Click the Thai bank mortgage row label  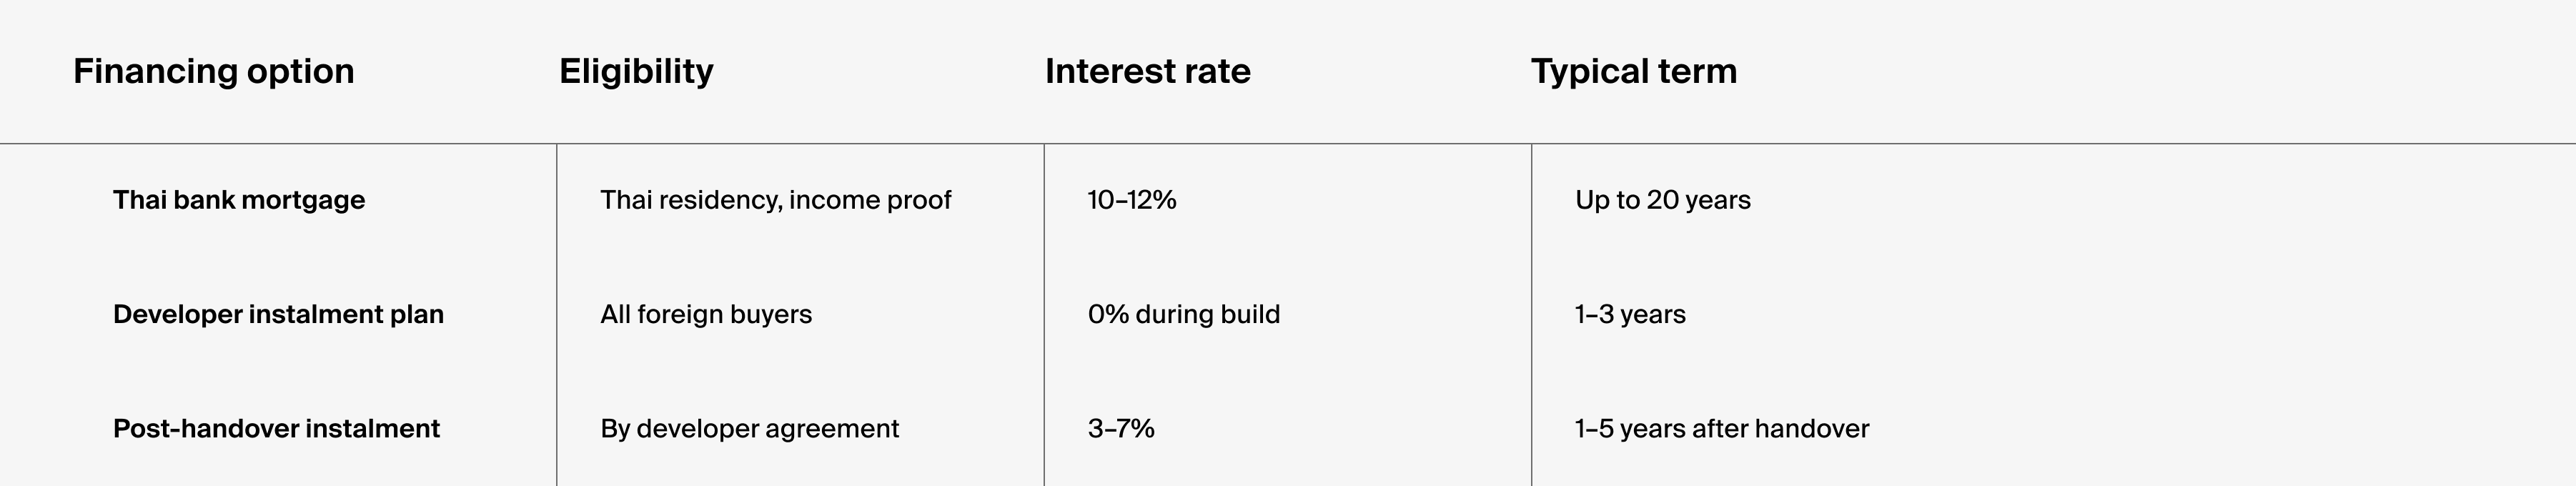click(239, 200)
